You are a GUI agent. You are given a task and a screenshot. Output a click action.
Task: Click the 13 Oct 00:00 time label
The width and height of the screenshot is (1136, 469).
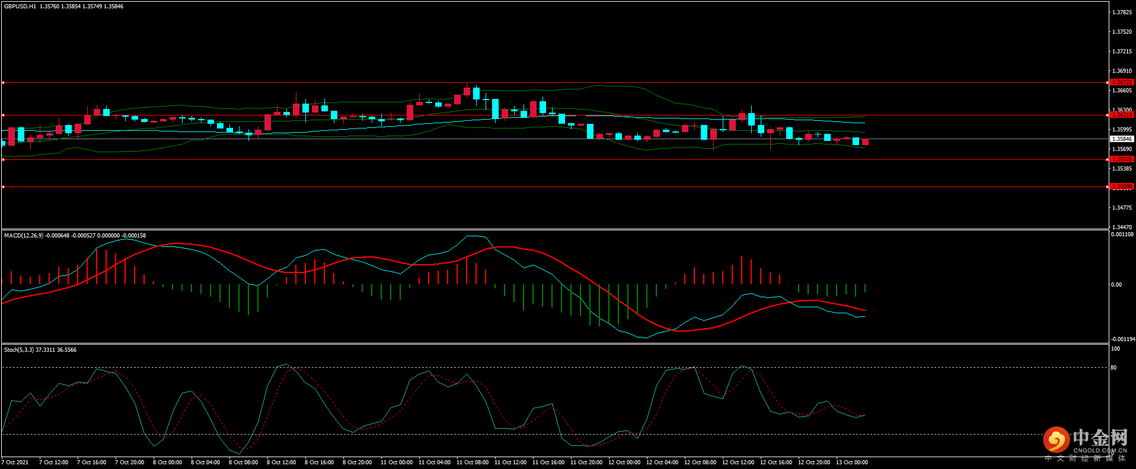pos(851,462)
